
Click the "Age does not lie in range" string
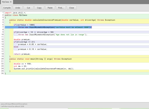pyautogui.click(x=70, y=35)
